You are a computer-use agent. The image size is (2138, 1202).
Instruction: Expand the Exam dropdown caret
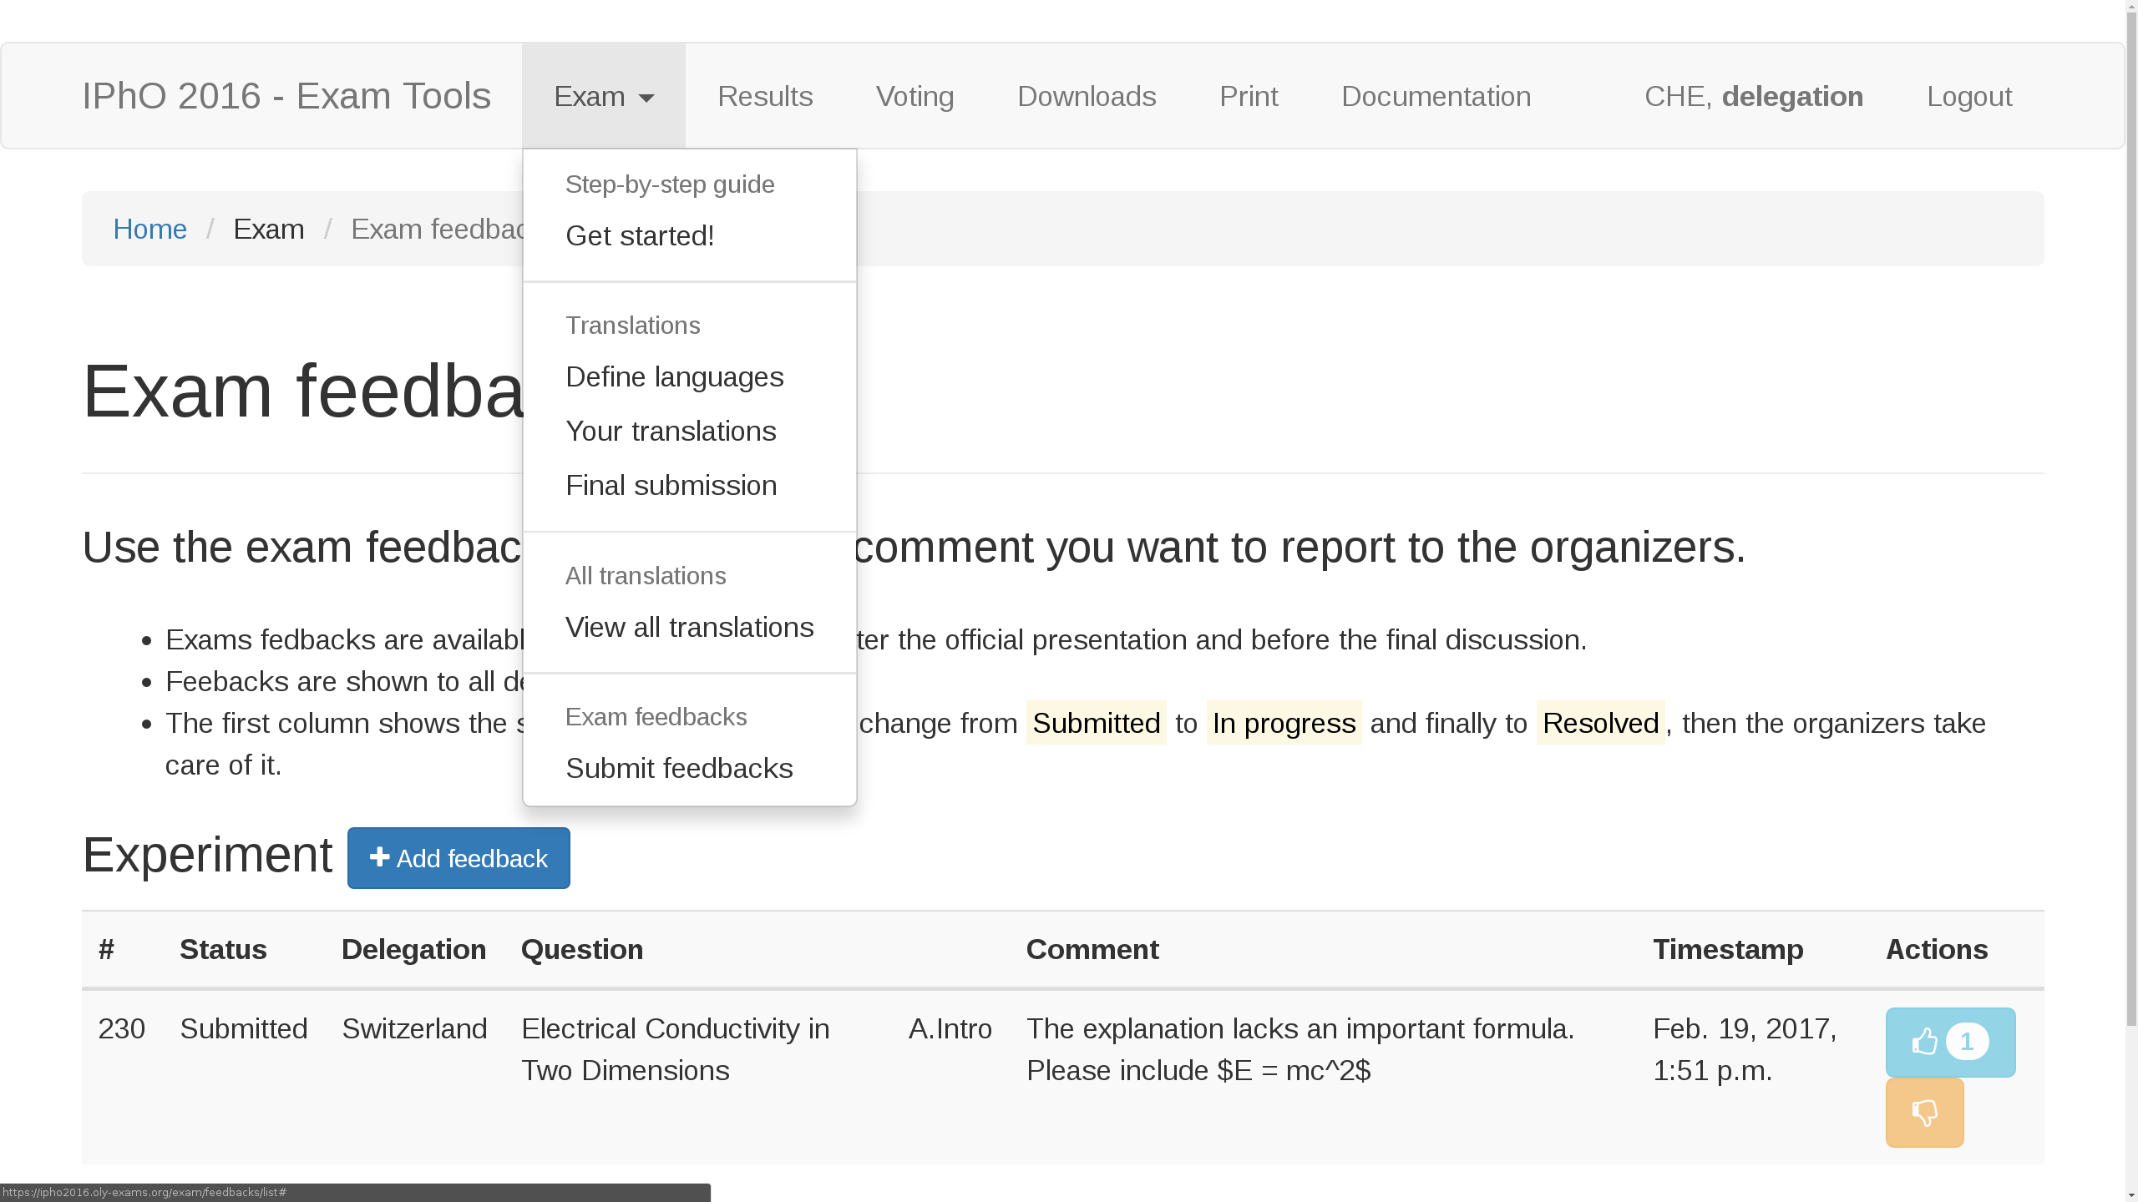(646, 98)
